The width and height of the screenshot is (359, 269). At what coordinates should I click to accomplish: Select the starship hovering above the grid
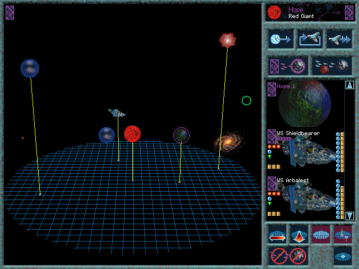[117, 113]
